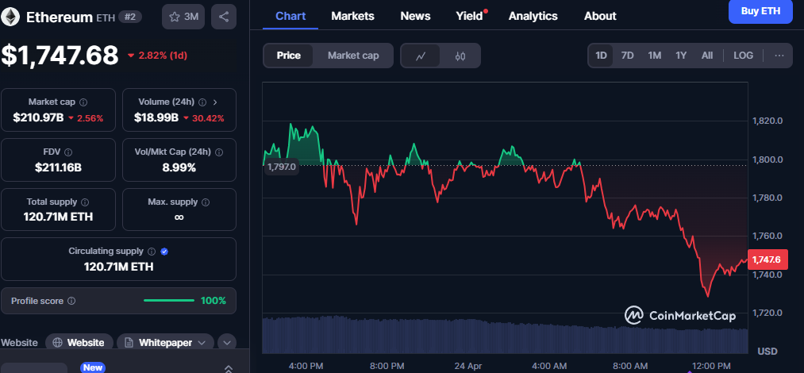Click the #2 rank badge
The image size is (804, 373).
(130, 17)
